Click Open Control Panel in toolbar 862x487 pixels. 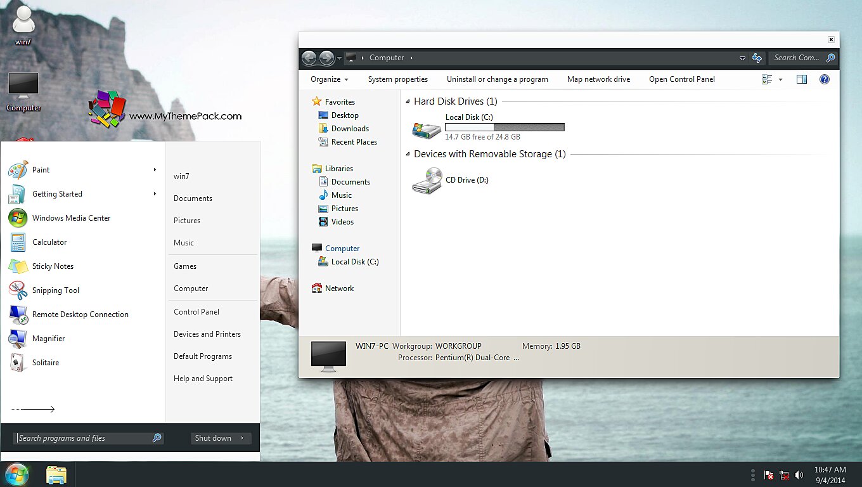click(682, 79)
